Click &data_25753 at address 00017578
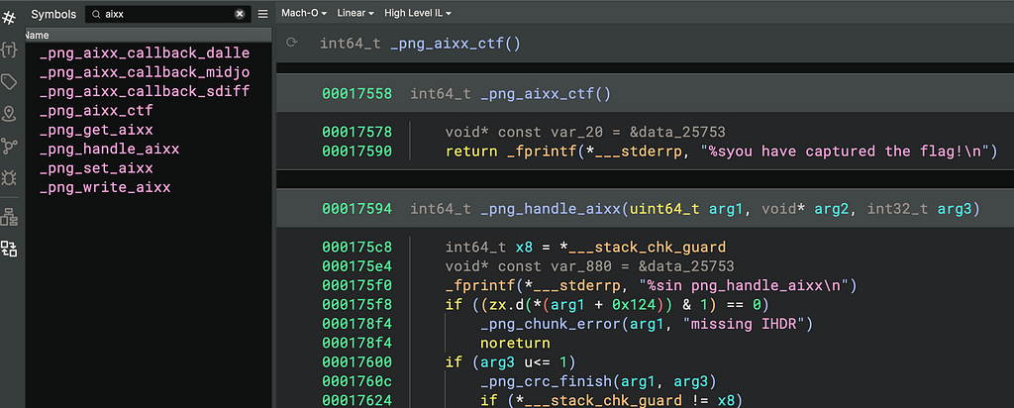 click(677, 133)
